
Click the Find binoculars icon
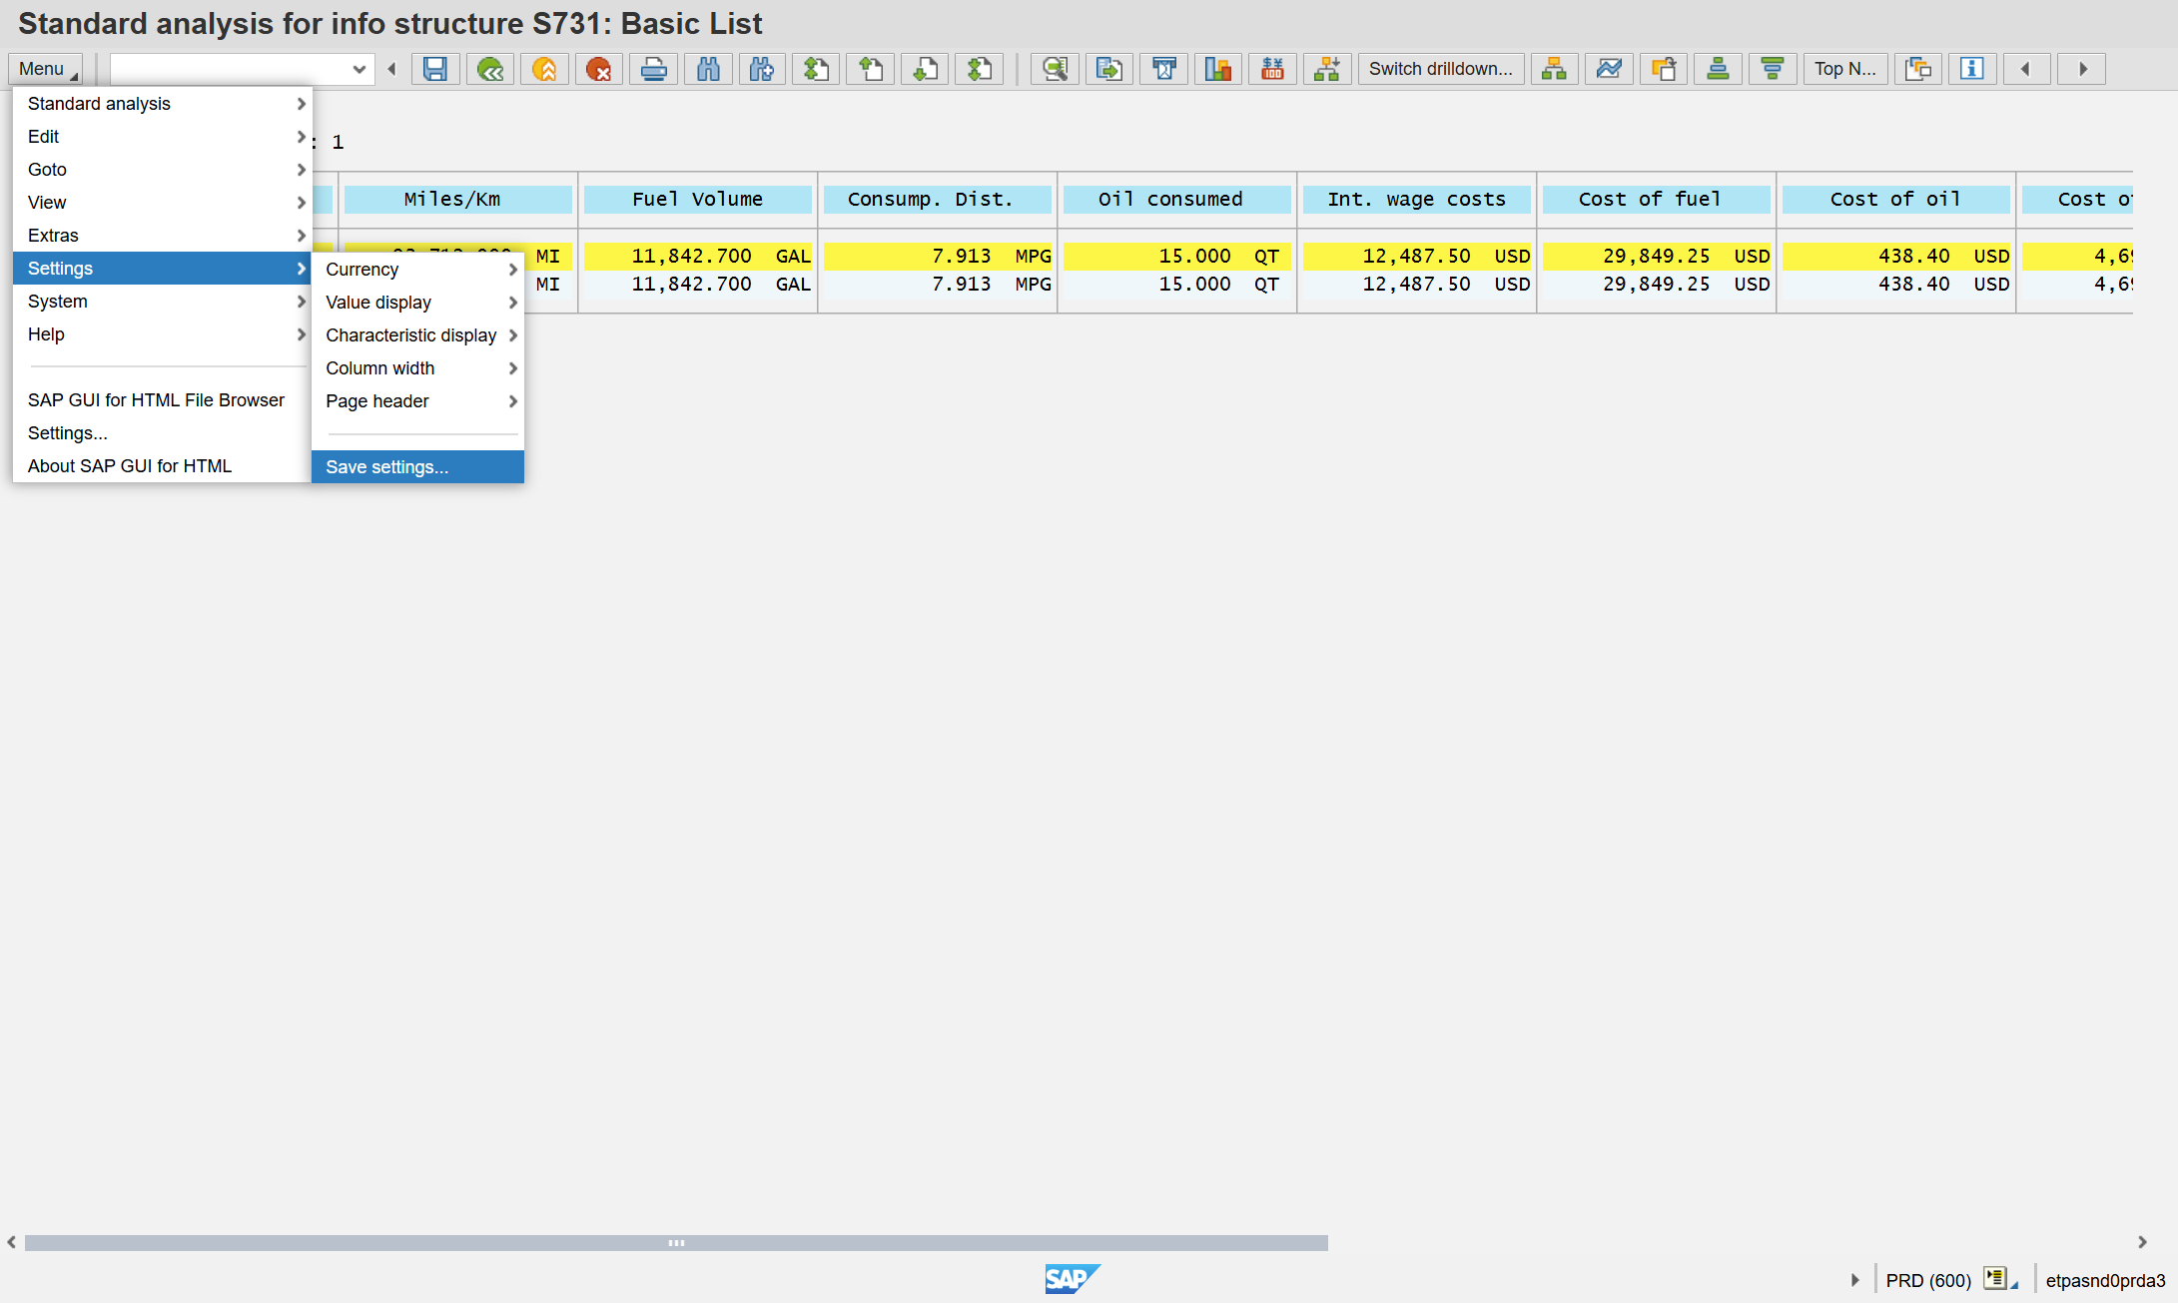708,69
